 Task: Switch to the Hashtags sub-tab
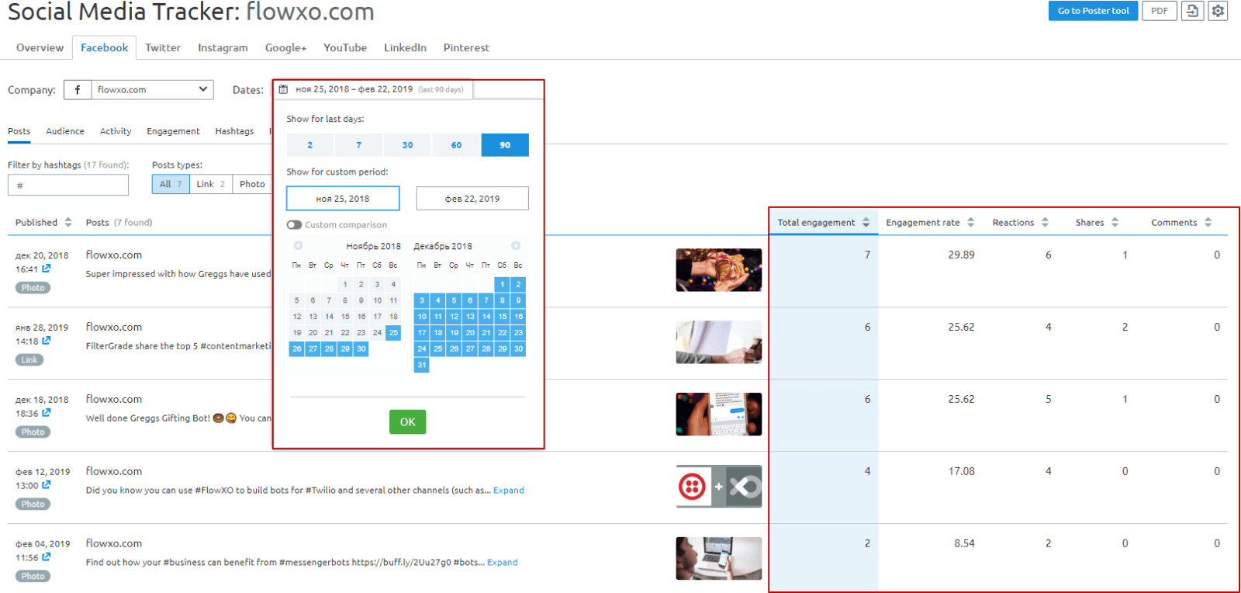pyautogui.click(x=234, y=131)
